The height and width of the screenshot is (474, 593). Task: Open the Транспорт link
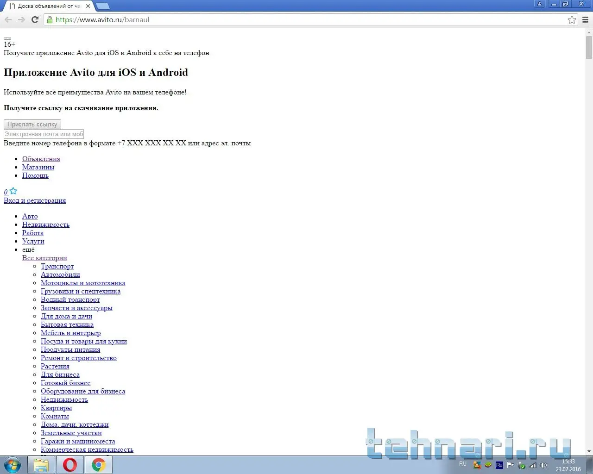57,266
